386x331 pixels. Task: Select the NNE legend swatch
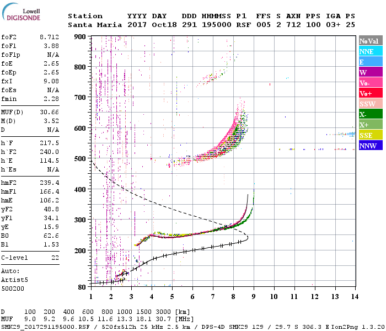click(371, 51)
